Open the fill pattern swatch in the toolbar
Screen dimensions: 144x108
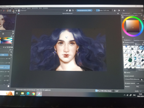tap(10, 11)
